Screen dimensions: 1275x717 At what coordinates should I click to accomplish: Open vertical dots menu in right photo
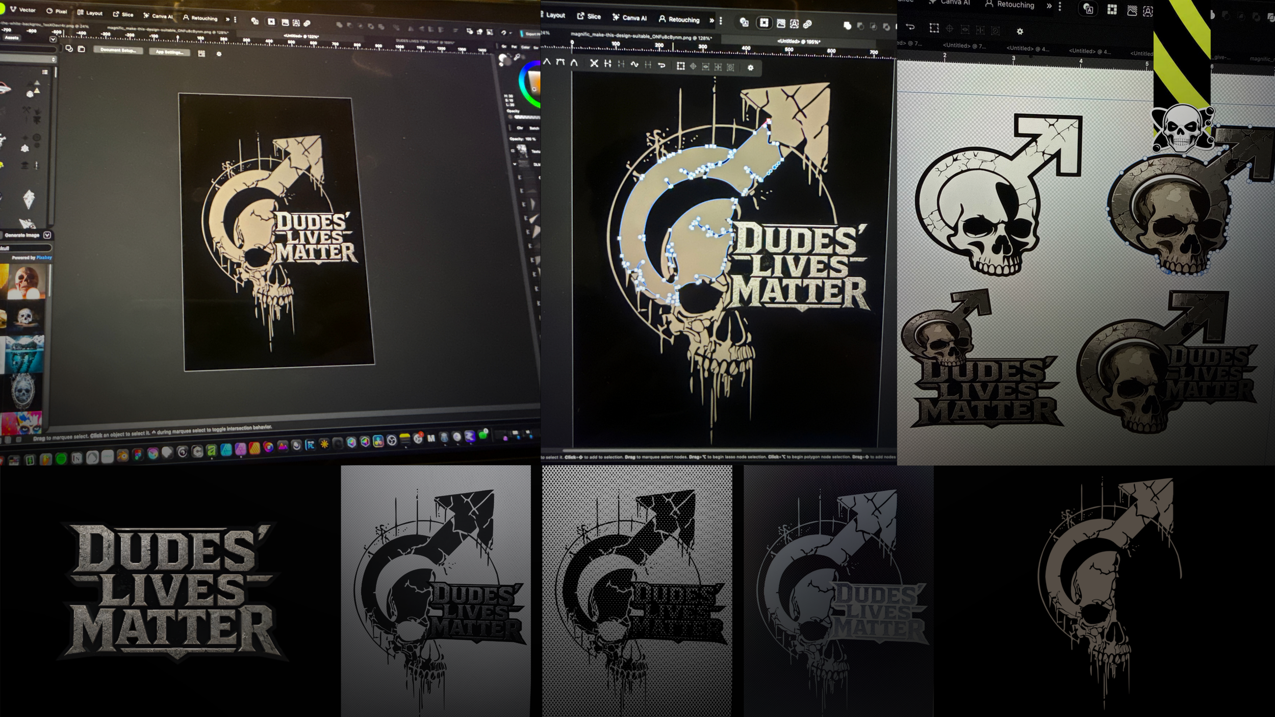tap(1060, 6)
